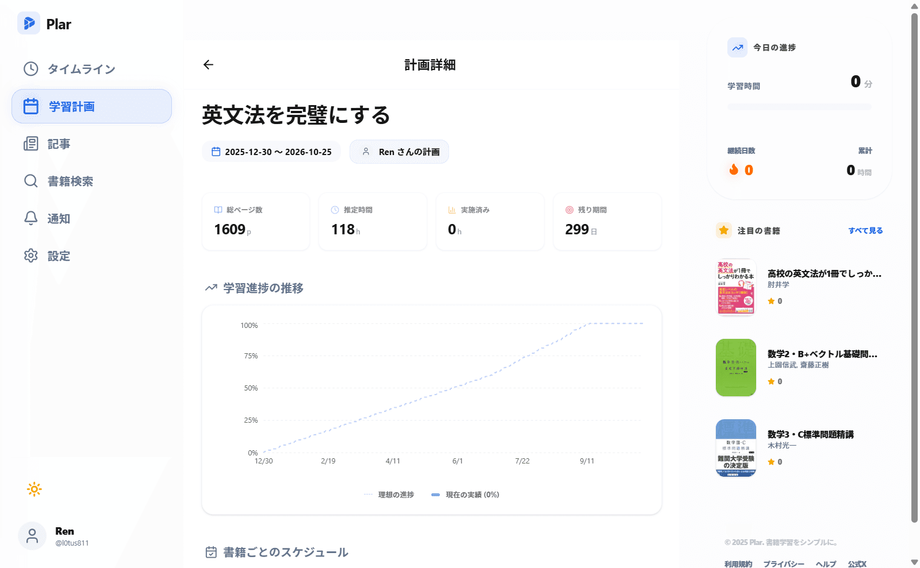Image resolution: width=920 pixels, height=568 pixels.
Task: Click the 学習時間 progress bar
Action: click(799, 107)
